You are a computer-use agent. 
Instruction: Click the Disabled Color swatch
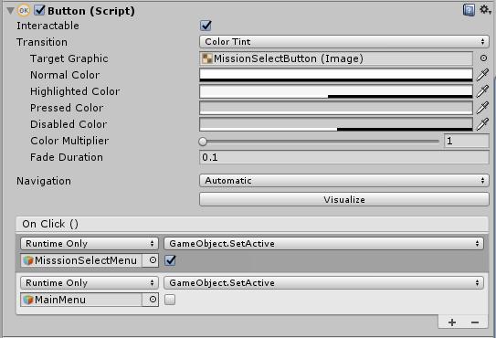pos(336,124)
